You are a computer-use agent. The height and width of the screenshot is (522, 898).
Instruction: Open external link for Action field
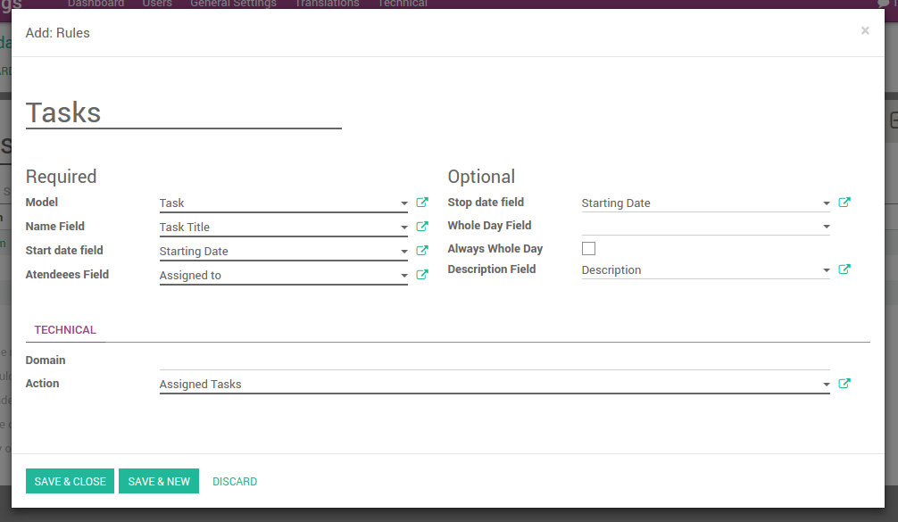(844, 384)
